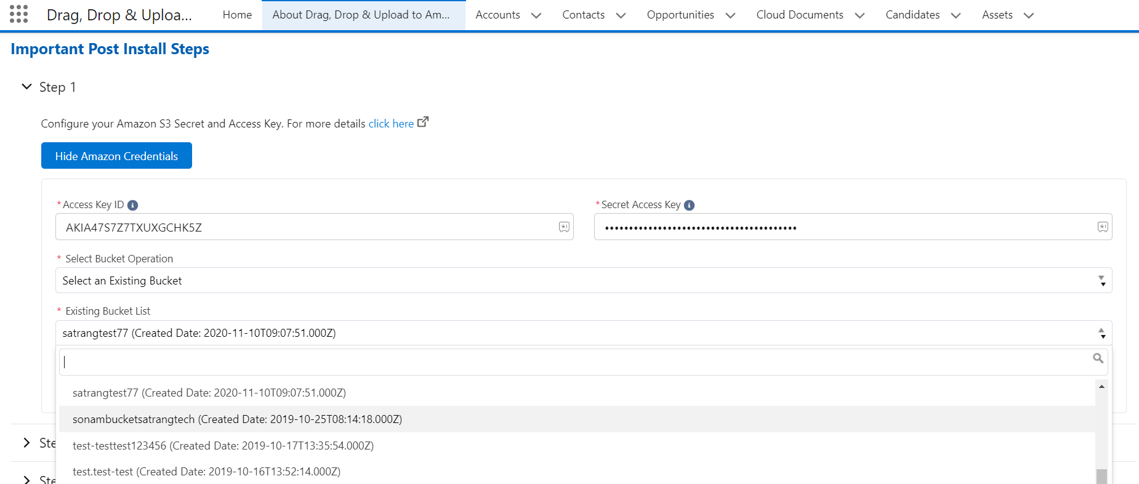Click external link icon next to click here
Viewport: 1139px width, 484px height.
pos(423,122)
